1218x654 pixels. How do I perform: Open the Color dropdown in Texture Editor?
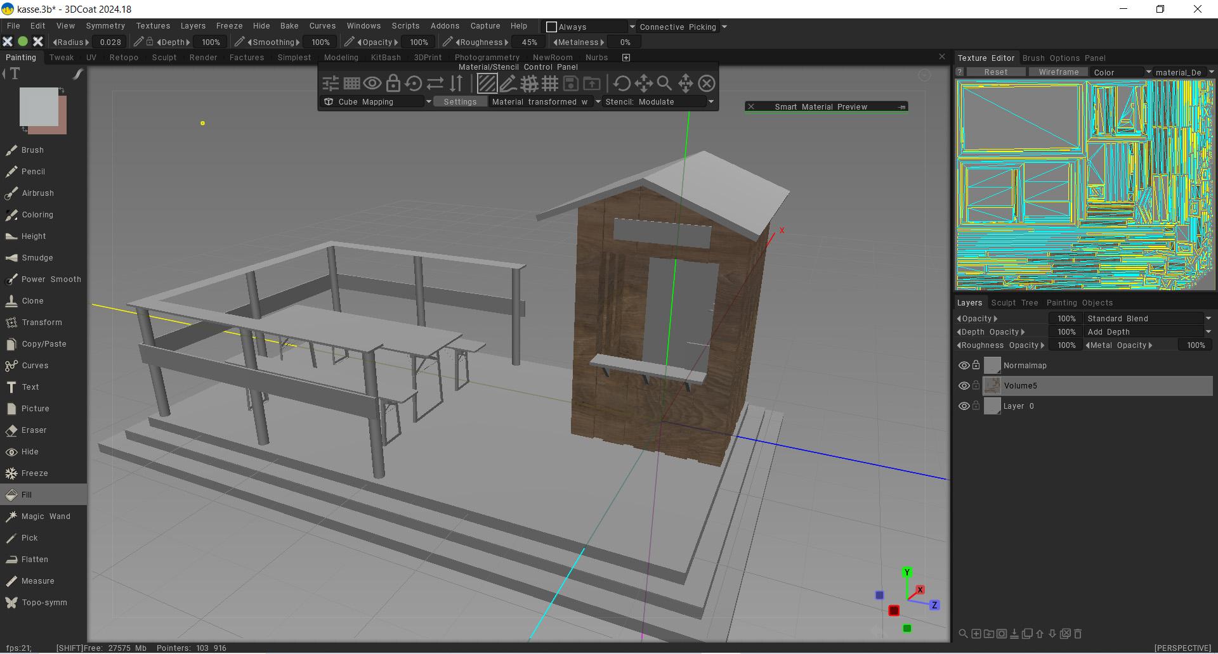pyautogui.click(x=1121, y=72)
